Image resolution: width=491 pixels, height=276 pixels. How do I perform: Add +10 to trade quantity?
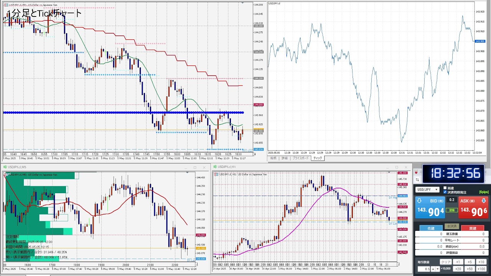pos(481,262)
